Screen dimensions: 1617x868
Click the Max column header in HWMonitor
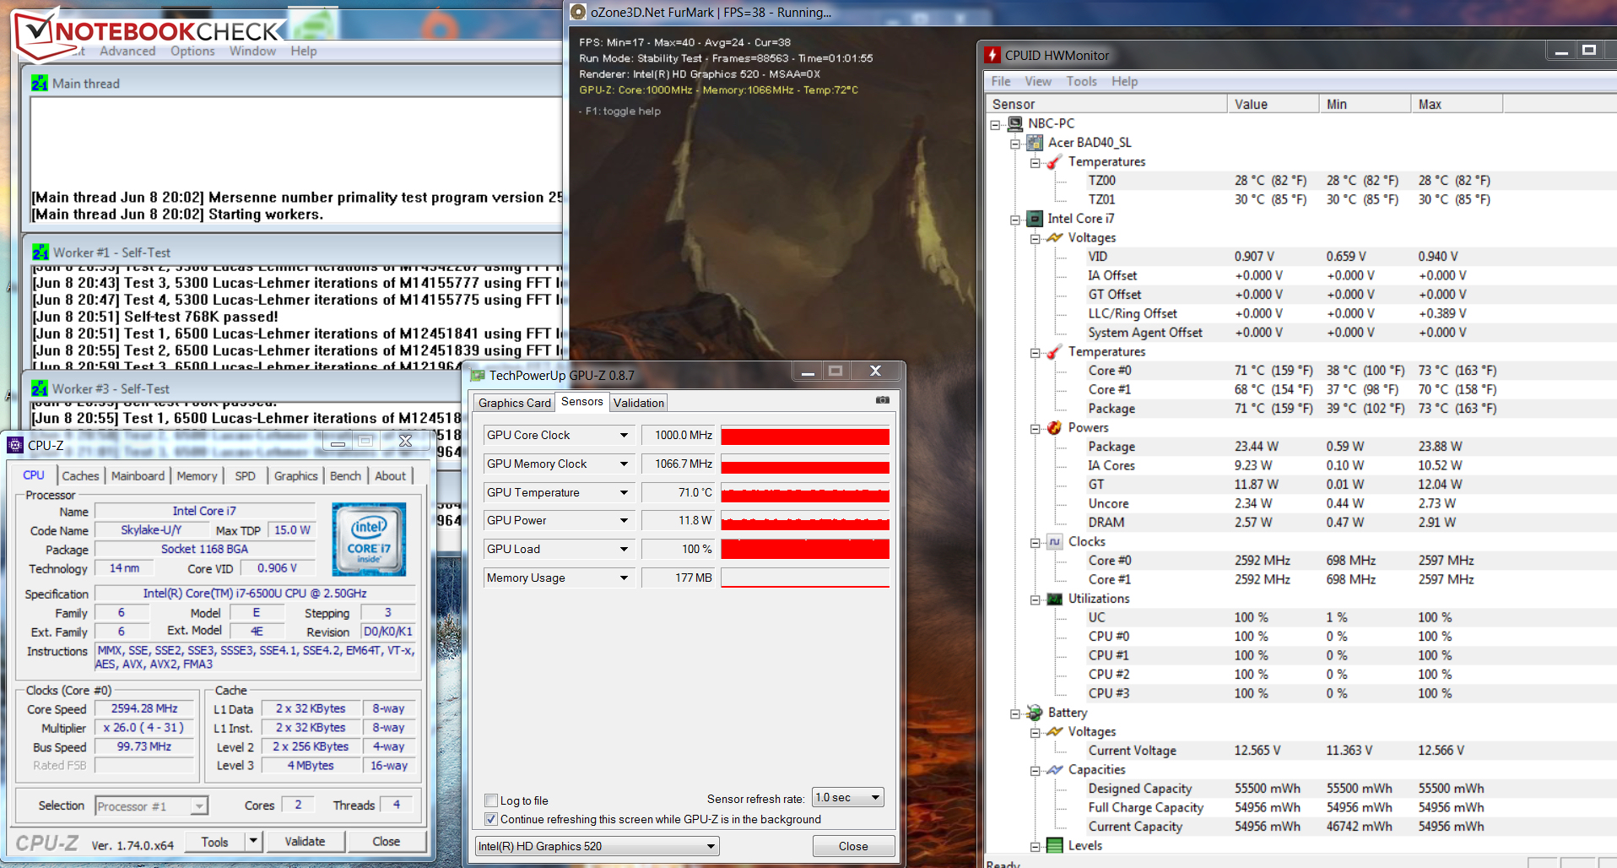pos(1457,104)
